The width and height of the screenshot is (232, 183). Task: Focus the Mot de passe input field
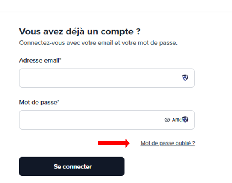point(107,120)
